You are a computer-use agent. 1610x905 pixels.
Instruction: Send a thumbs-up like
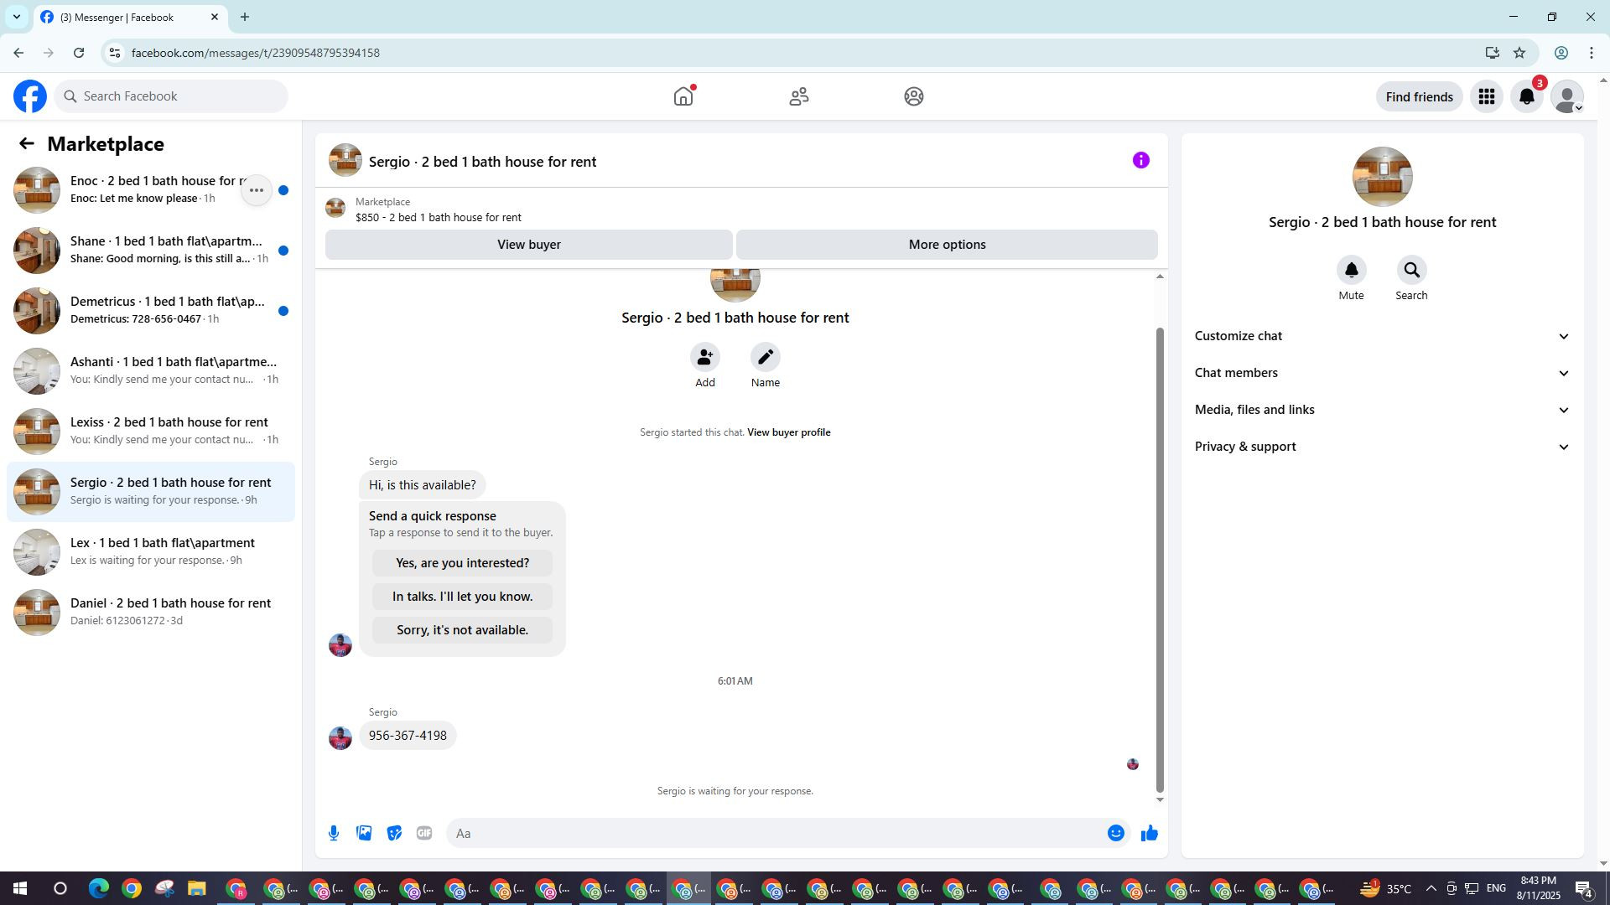[1149, 833]
